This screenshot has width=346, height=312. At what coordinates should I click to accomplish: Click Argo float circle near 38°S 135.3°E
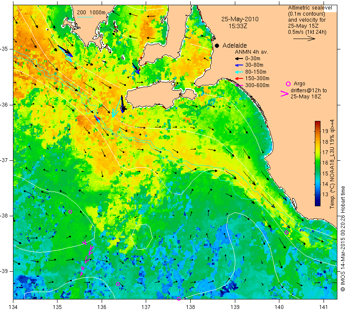pos(70,211)
